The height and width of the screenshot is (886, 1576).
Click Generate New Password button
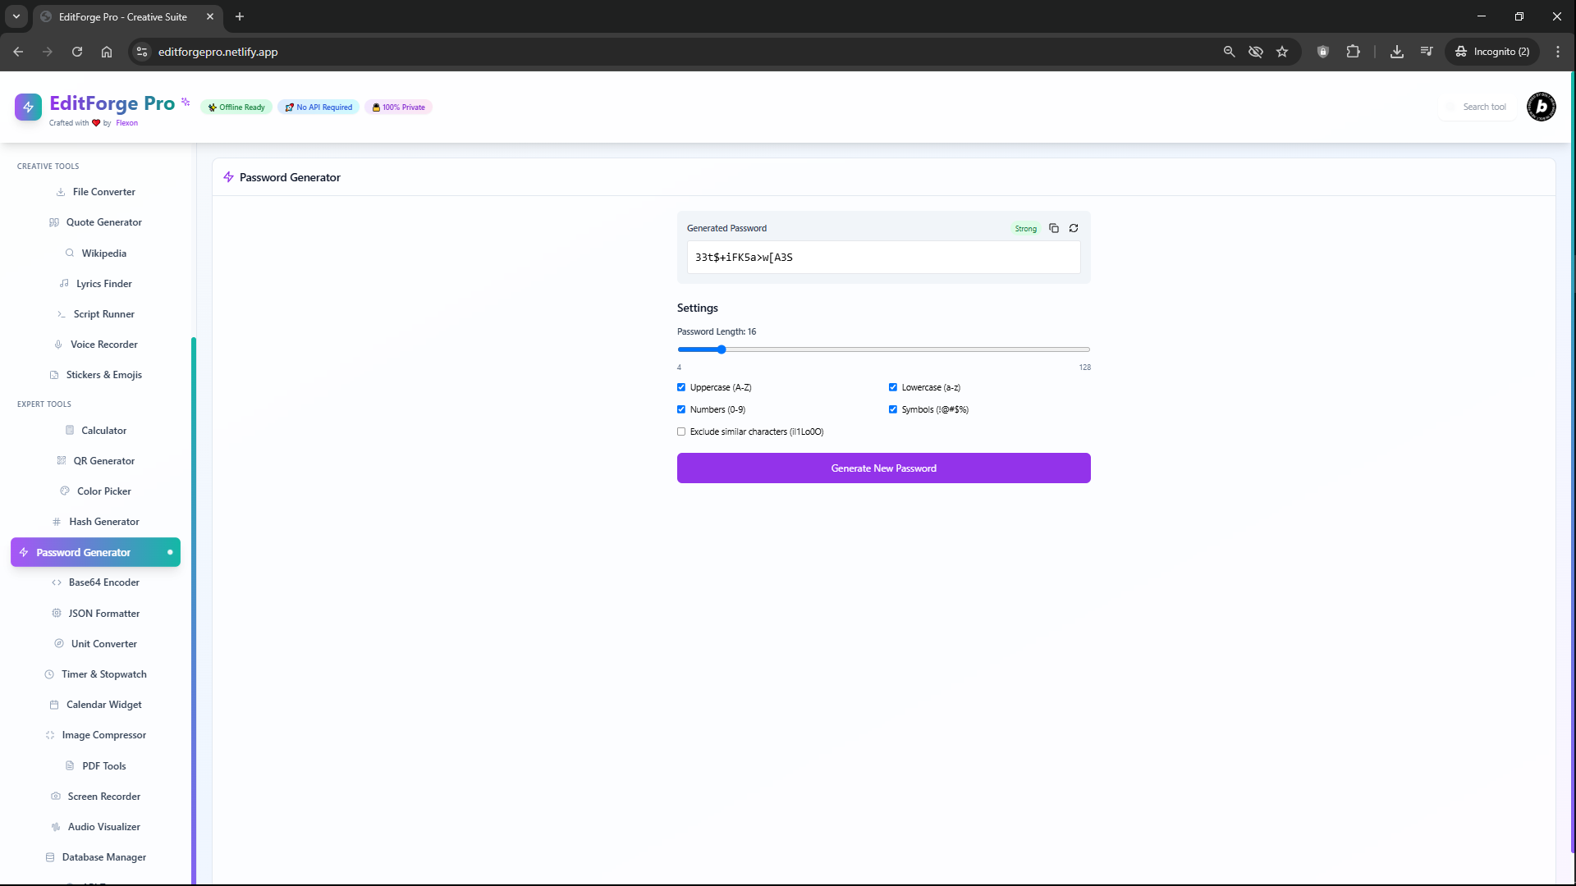click(883, 468)
